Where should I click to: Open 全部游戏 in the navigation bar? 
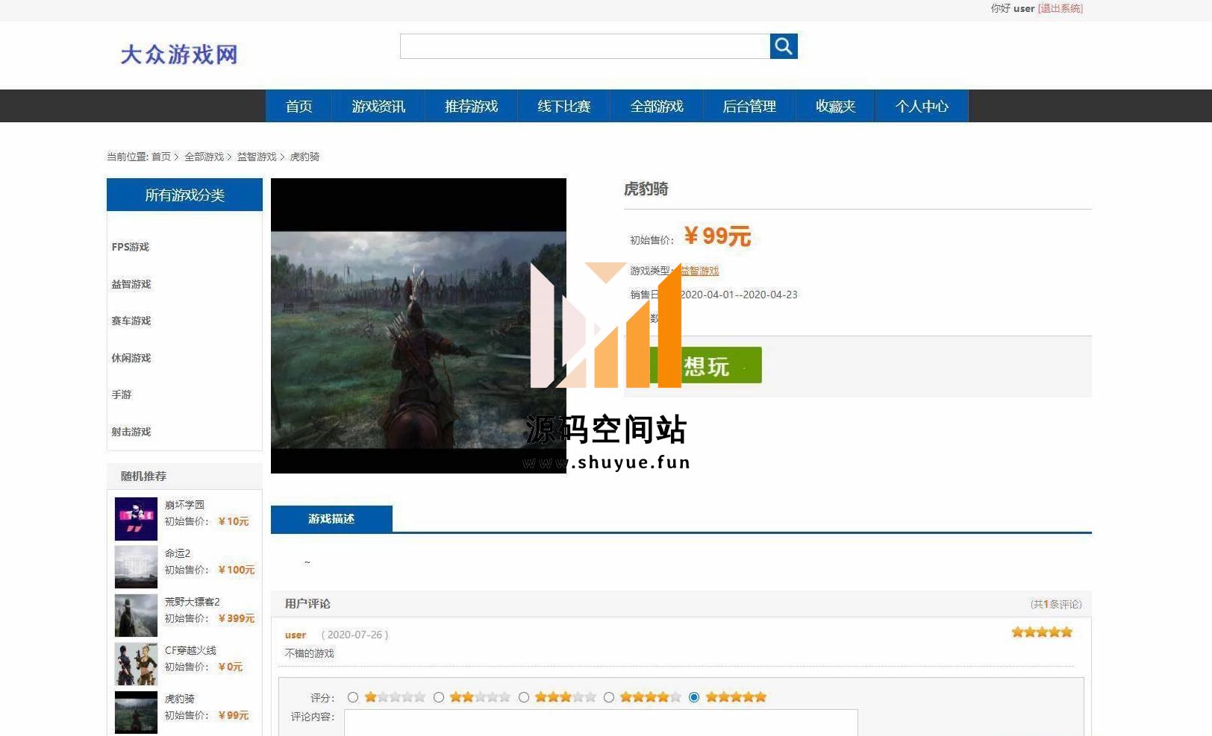pyautogui.click(x=657, y=106)
